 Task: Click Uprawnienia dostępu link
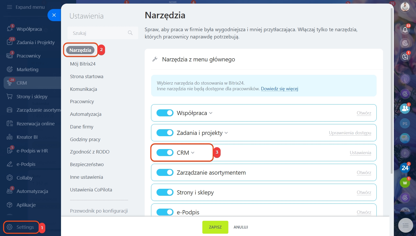pos(350,133)
